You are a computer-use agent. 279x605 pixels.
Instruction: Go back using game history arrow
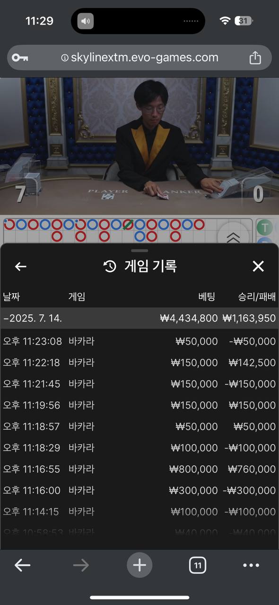[20, 267]
